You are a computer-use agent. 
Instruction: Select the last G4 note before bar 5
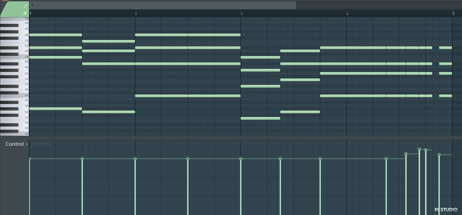445,73
